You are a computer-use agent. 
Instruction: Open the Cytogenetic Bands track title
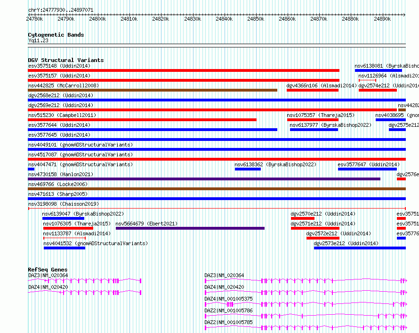56,35
